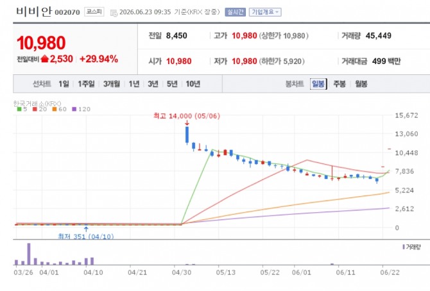
Task: Click the red 20-day moving average marker
Action: [x=35, y=109]
